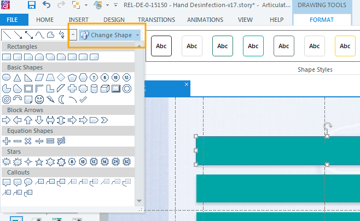Choose the isosceles triangle shape
The width and height of the screenshot is (360, 221).
[x=17, y=78]
